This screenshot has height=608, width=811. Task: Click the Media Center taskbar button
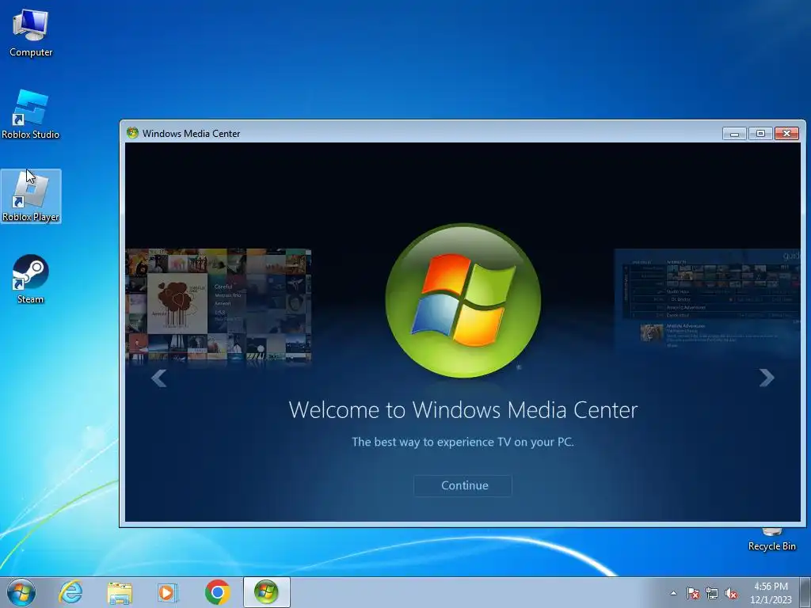[266, 592]
